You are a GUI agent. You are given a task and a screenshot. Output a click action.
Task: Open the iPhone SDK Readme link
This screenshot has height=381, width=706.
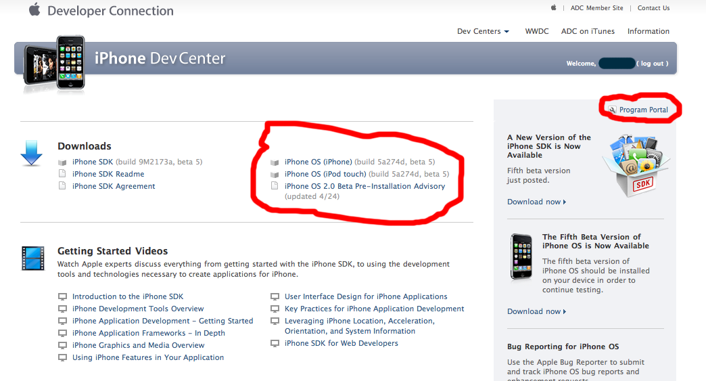108,174
